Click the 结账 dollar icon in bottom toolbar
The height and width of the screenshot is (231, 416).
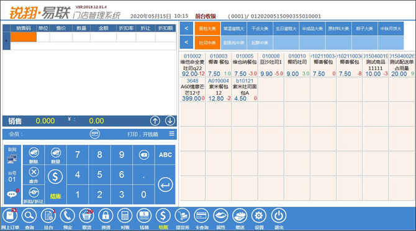coord(163,219)
